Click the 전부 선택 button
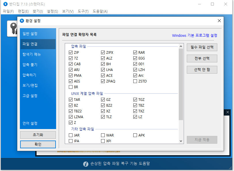Screen dimensions: 234x171 [202, 59]
